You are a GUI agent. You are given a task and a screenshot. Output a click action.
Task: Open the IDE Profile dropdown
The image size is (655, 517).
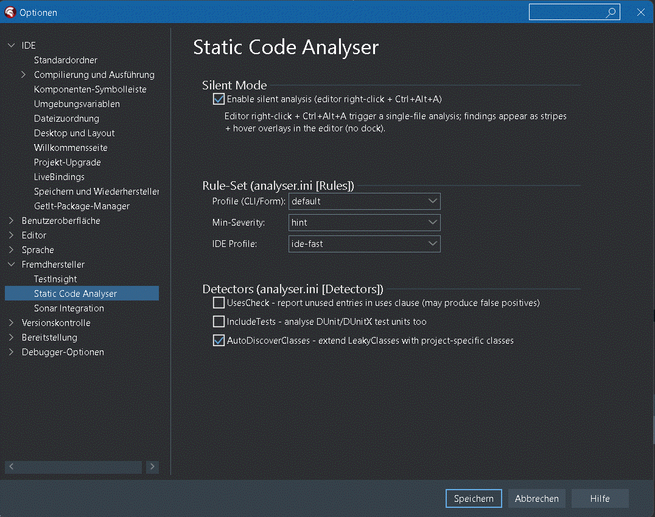[x=364, y=244]
